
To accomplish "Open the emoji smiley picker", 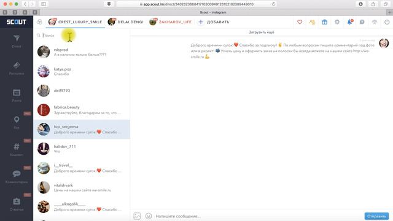I will click(149, 216).
